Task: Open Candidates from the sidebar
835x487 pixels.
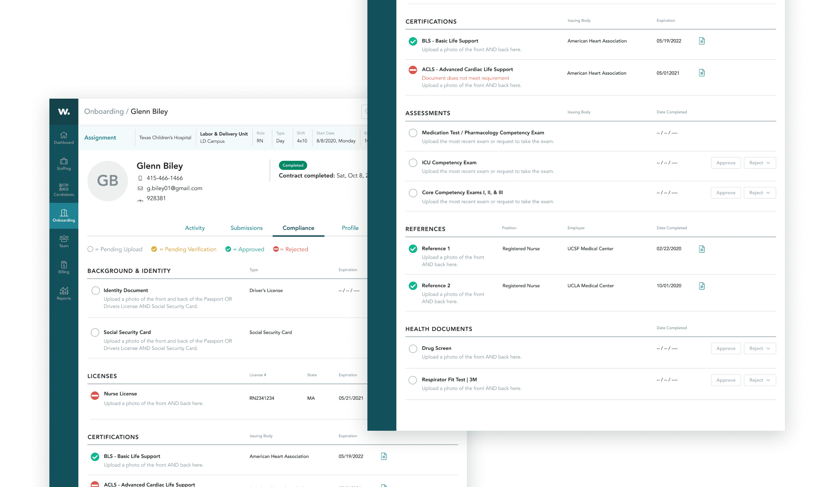Action: [64, 190]
